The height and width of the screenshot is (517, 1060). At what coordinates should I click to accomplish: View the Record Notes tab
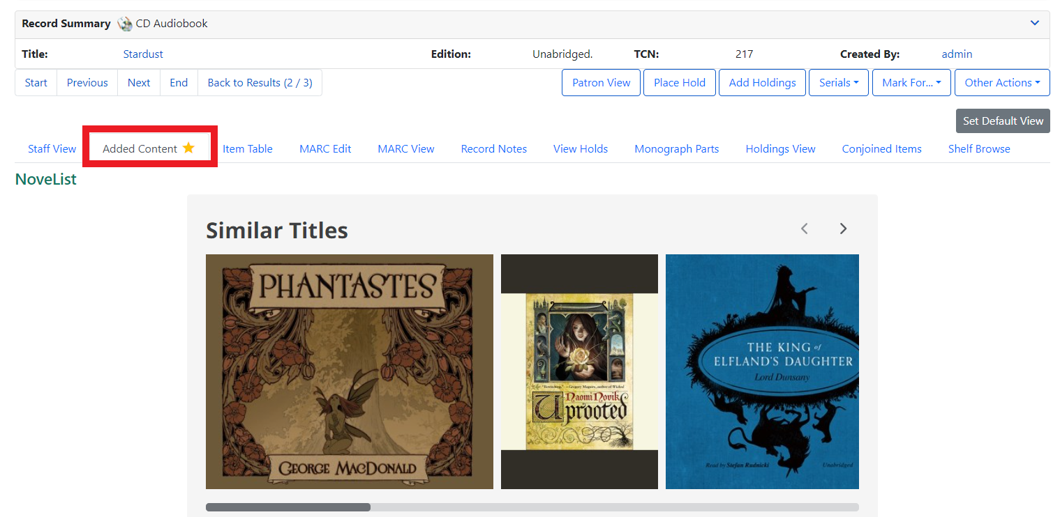493,148
